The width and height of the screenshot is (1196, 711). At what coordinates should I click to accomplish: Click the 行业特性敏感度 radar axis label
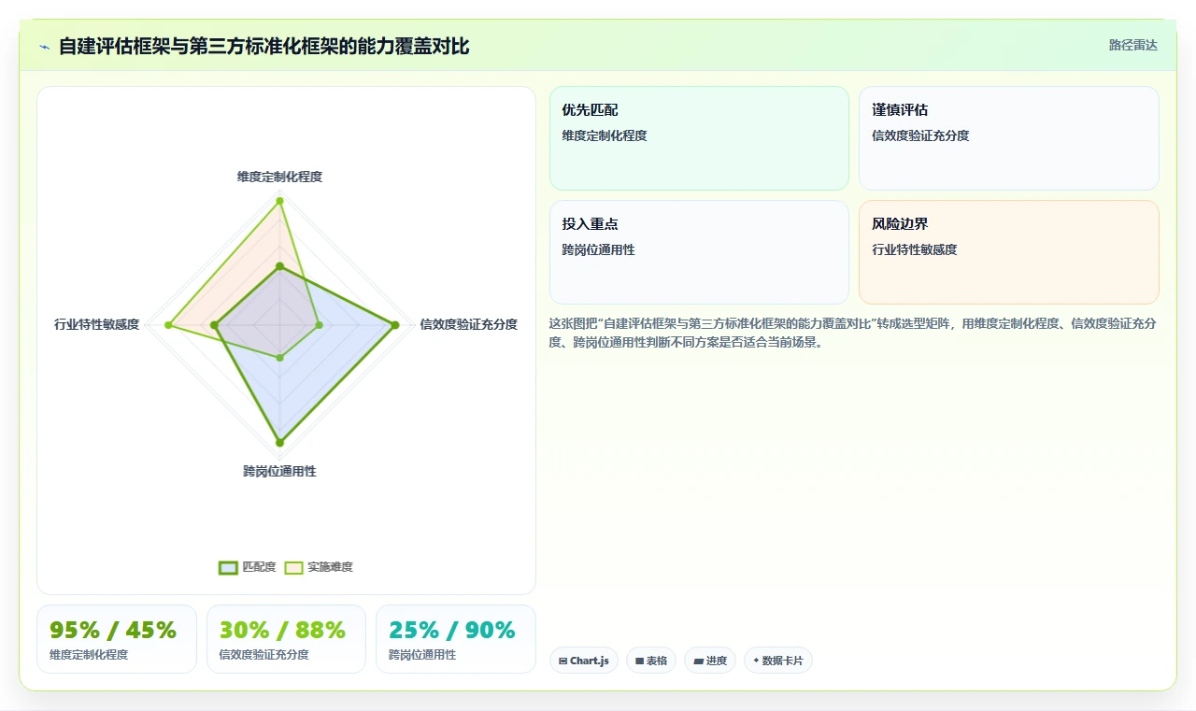coord(97,324)
